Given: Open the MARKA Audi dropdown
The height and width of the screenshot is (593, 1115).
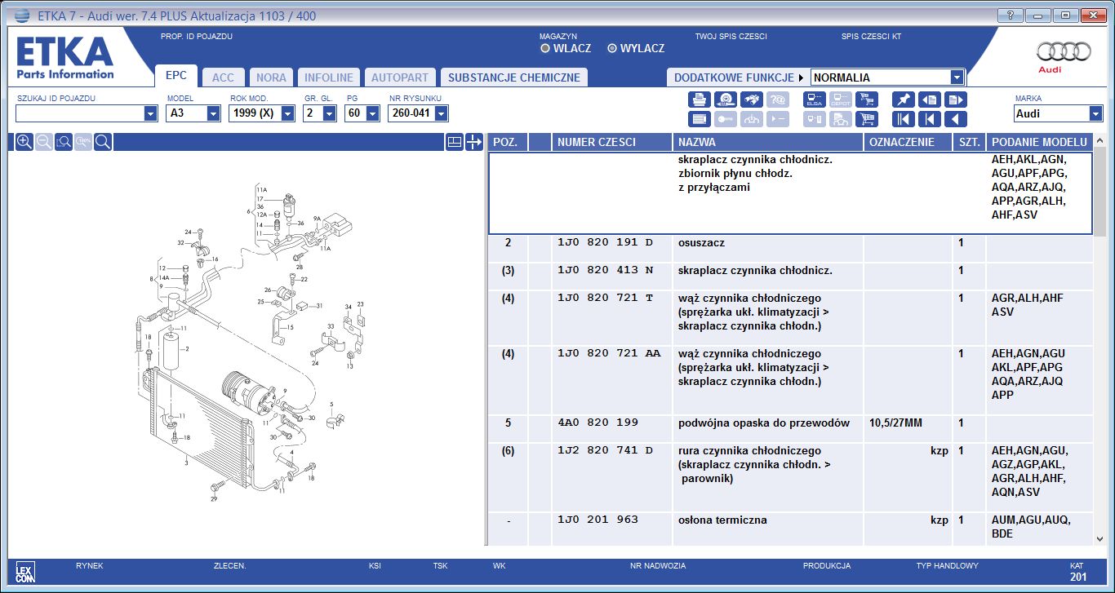Looking at the screenshot, I should click(1095, 114).
